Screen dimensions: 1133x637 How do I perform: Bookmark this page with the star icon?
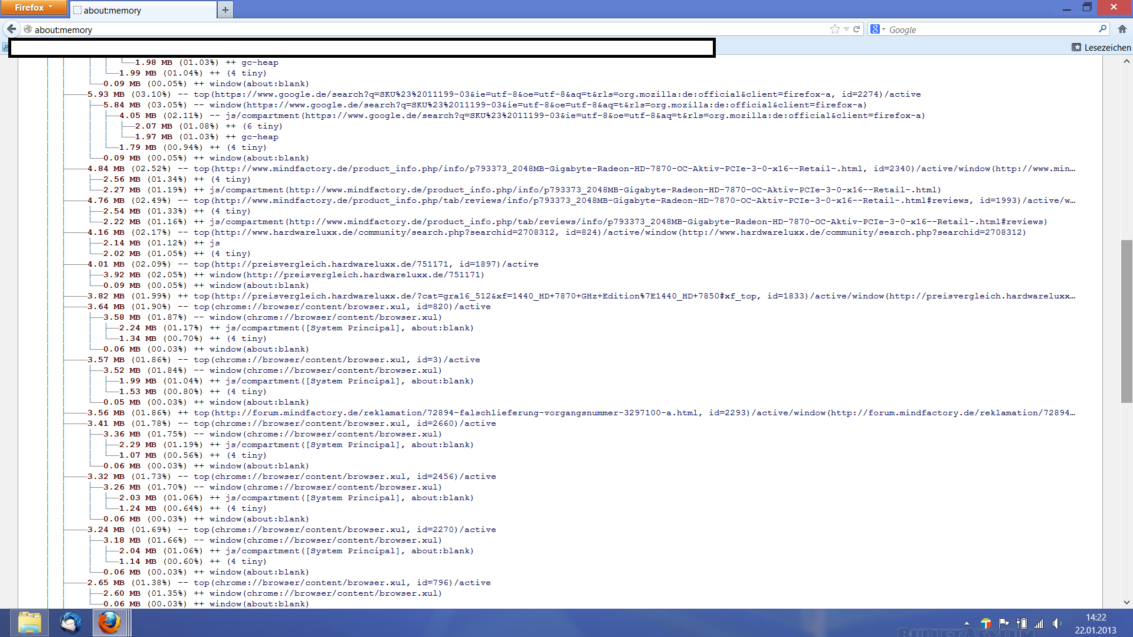coord(834,29)
